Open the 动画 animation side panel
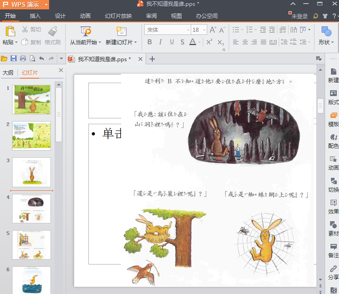The height and width of the screenshot is (294, 339). [333, 163]
